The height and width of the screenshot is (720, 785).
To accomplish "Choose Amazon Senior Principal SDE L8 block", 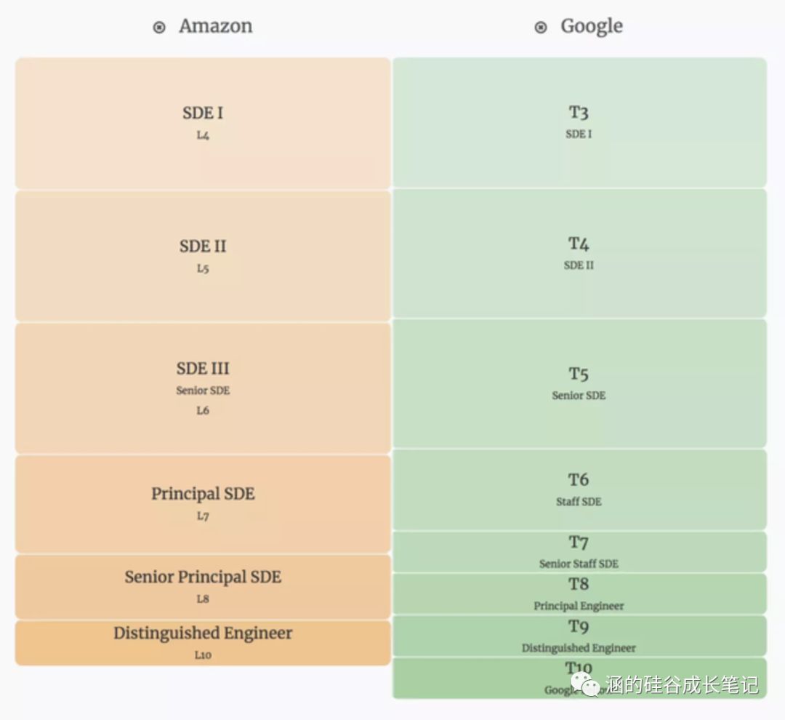I will (x=203, y=586).
